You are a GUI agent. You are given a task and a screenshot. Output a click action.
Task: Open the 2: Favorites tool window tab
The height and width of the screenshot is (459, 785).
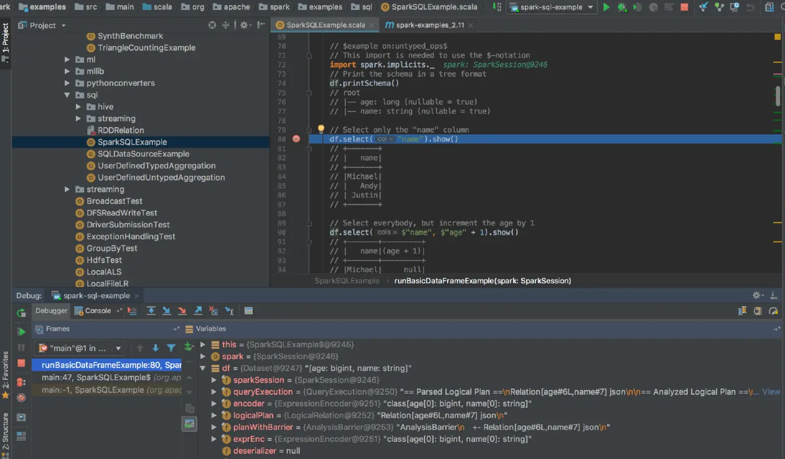5,375
